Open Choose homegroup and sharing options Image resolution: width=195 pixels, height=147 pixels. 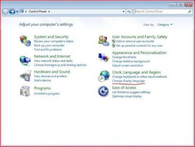pos(60,65)
